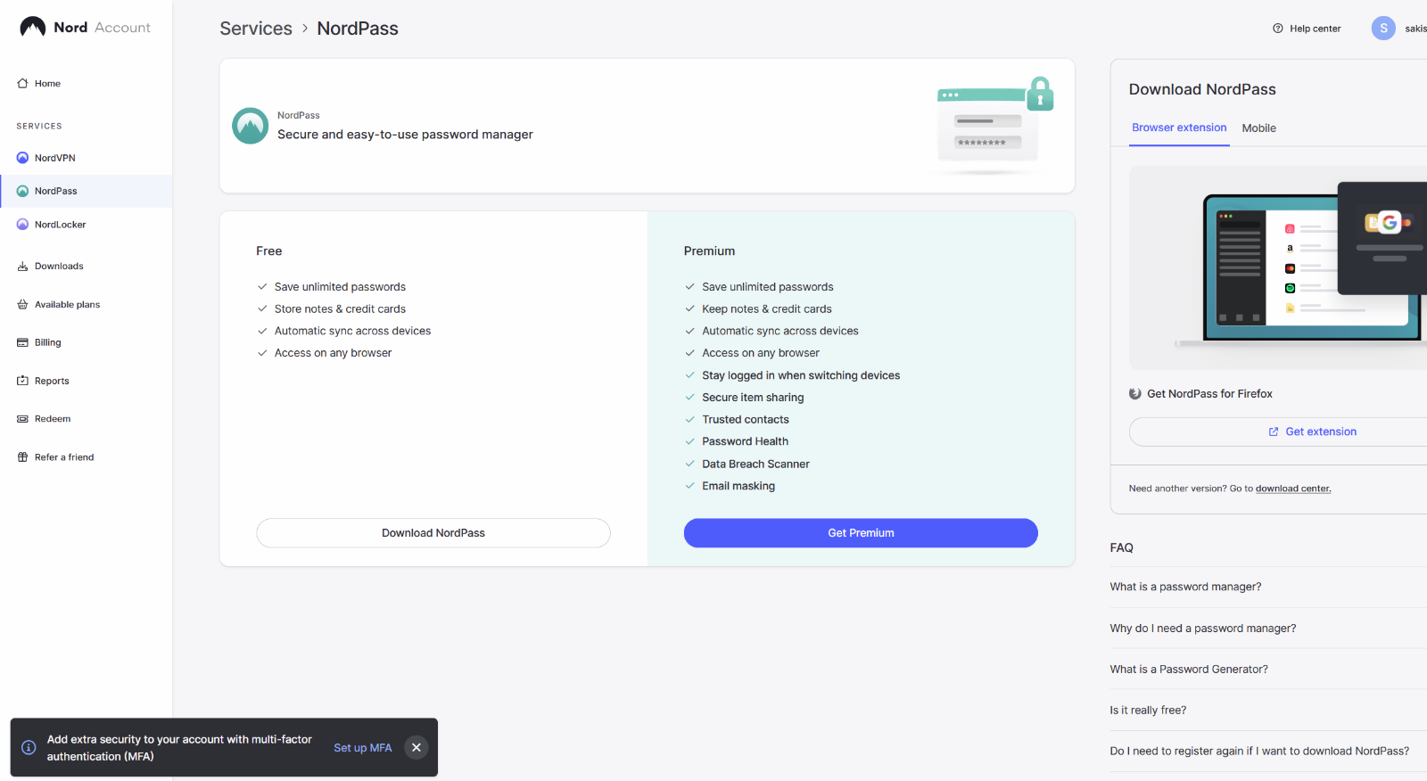
Task: Click the Available plans basket icon
Action: [x=22, y=305]
